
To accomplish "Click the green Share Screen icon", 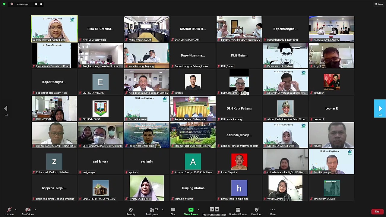I will [x=191, y=210].
